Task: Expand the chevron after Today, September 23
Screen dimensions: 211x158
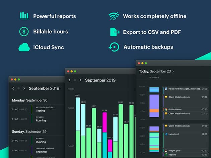Action: 173,71
